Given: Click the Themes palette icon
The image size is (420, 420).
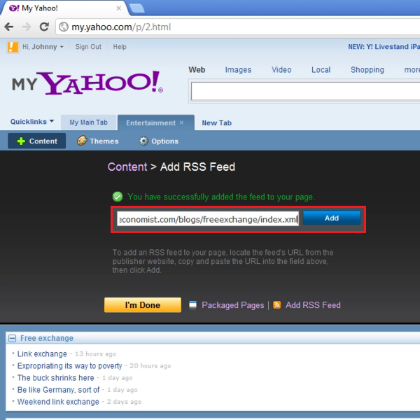Looking at the screenshot, I should tap(82, 141).
